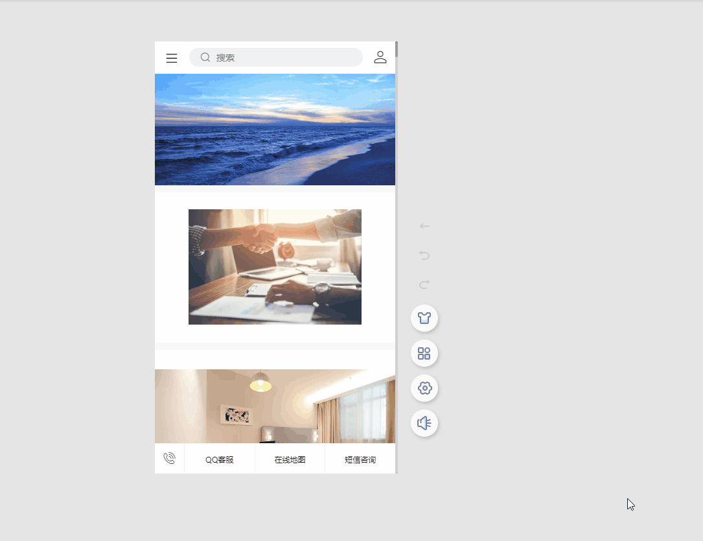Screen dimensions: 703x541
Task: Click the back arrow icon
Action: [x=424, y=226]
